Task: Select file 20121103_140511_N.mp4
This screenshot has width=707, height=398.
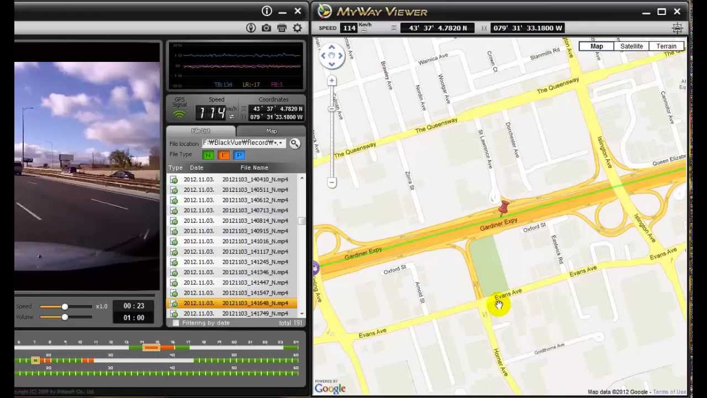Action: point(232,190)
